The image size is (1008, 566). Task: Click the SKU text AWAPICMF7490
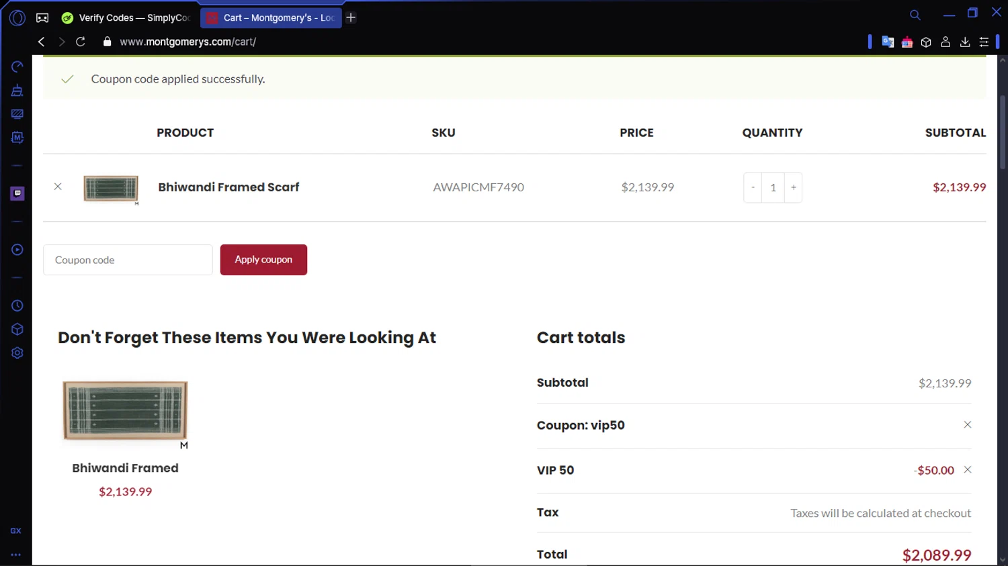point(478,187)
